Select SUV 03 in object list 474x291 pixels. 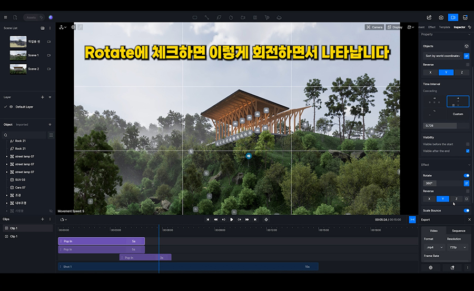click(x=20, y=180)
